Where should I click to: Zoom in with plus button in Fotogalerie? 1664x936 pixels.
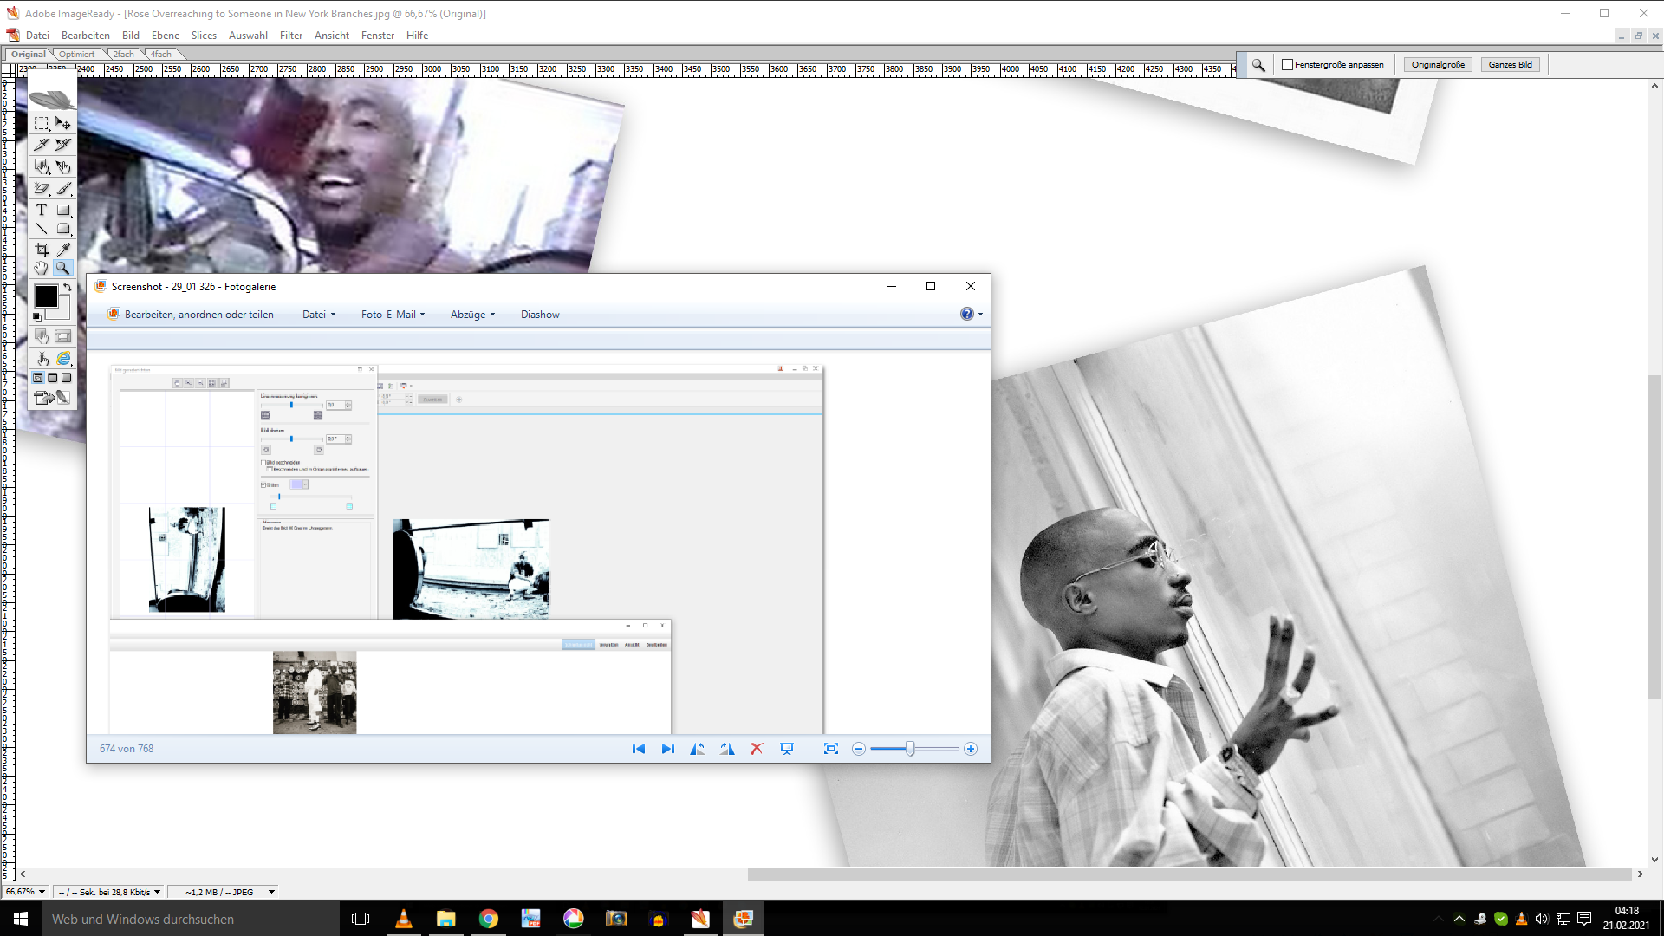971,749
